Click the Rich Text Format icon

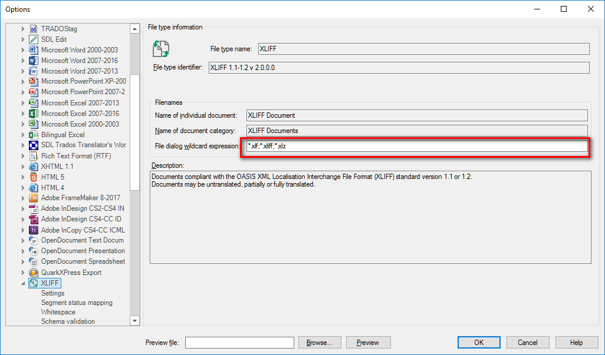34,156
